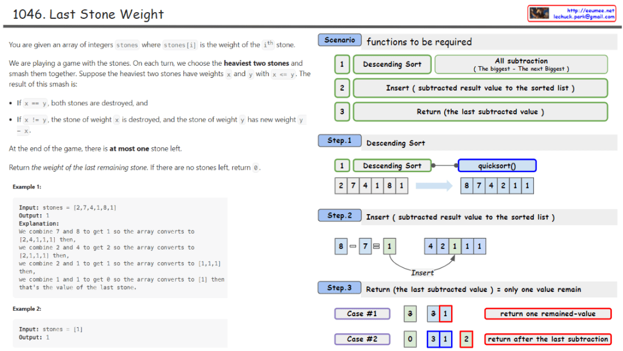This screenshot has height=351, width=623.
Task: Click the Case #1 button
Action: click(362, 314)
